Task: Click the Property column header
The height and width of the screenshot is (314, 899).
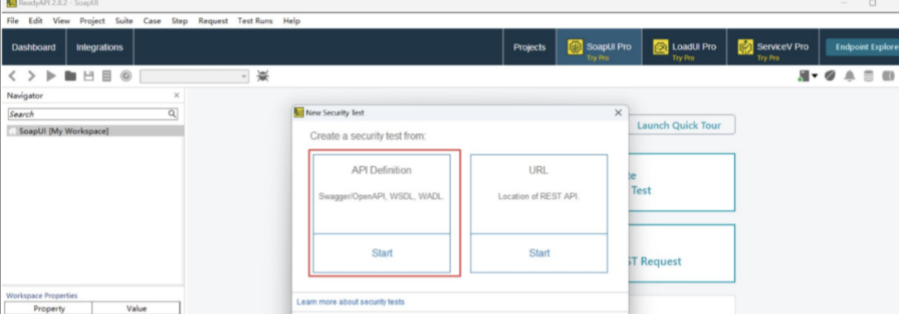Action: [49, 308]
